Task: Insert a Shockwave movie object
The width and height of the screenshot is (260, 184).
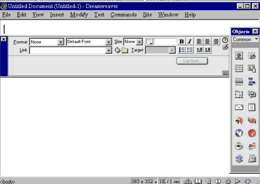Action: [x=252, y=120]
